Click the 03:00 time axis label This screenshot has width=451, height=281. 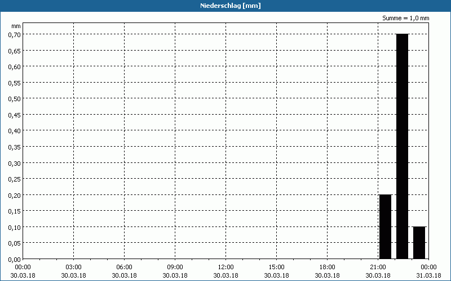click(73, 268)
